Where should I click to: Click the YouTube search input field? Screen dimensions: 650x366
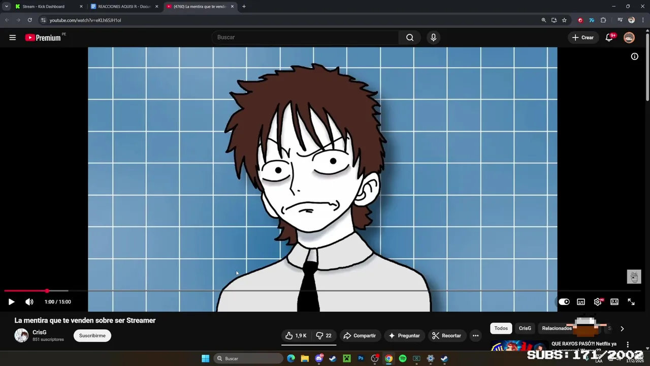pyautogui.click(x=305, y=37)
